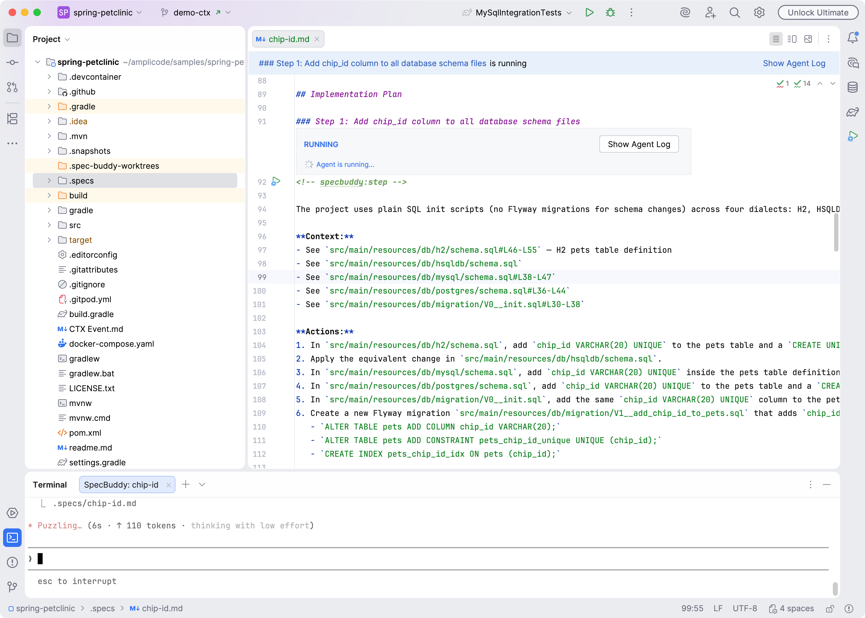
Task: Switch to editor and preview split view
Action: [792, 39]
